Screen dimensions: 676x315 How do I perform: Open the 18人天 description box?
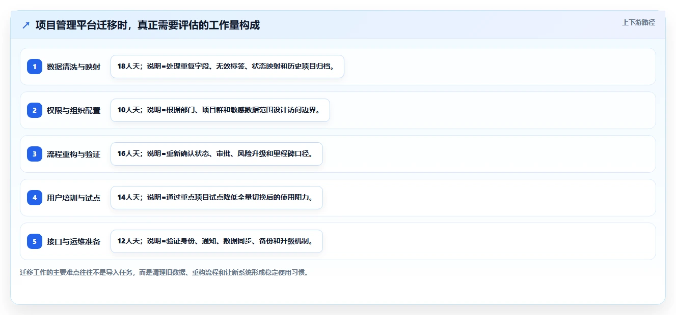pos(227,67)
